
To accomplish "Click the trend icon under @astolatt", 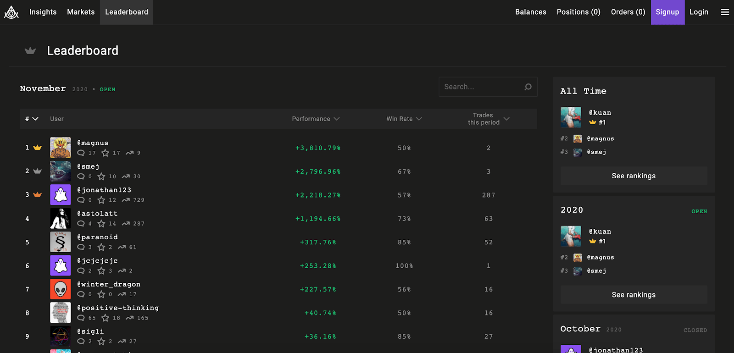I will click(126, 224).
